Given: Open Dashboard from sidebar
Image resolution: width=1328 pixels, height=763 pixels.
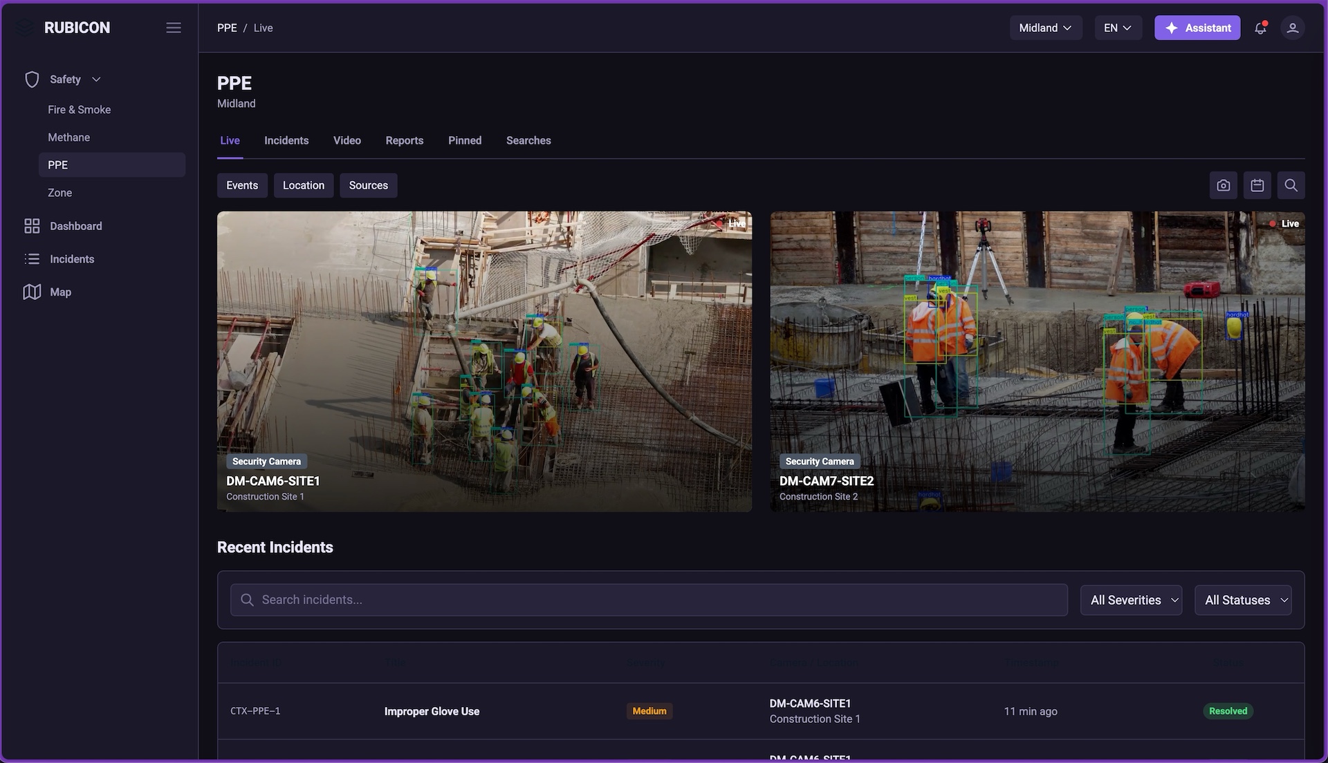Looking at the screenshot, I should click(x=75, y=226).
